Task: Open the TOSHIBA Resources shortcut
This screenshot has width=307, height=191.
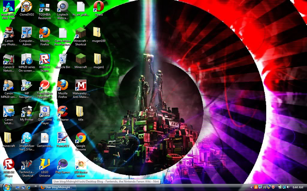Action: click(x=45, y=10)
